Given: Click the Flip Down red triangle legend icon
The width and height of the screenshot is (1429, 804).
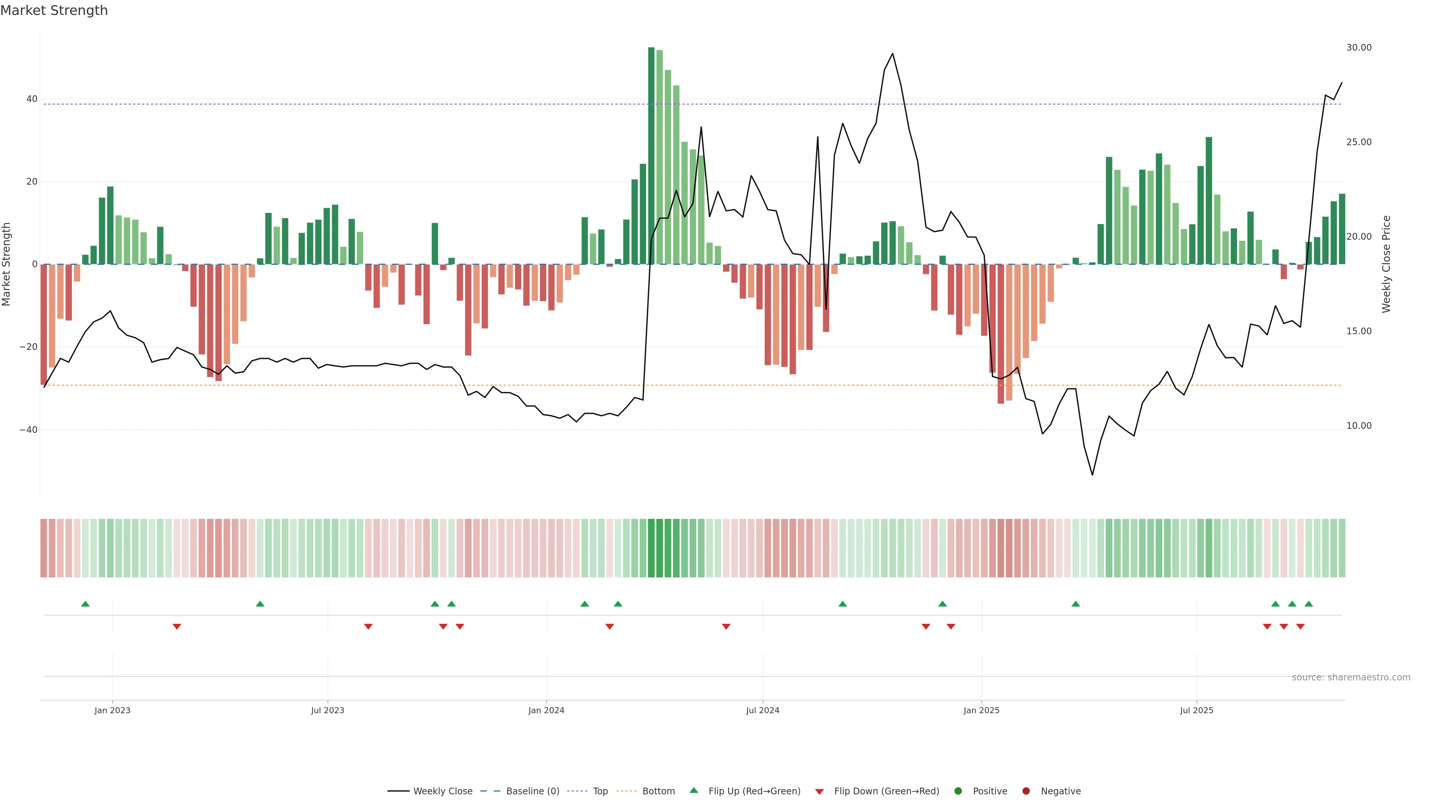Looking at the screenshot, I should (x=819, y=792).
